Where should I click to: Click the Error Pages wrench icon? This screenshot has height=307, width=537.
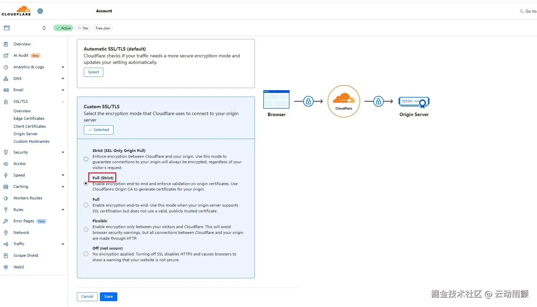[x=6, y=221]
